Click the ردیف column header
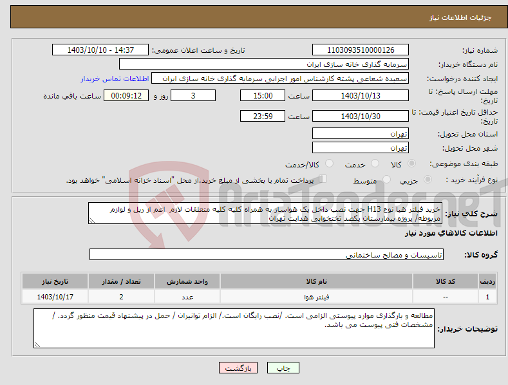 tap(487, 281)
